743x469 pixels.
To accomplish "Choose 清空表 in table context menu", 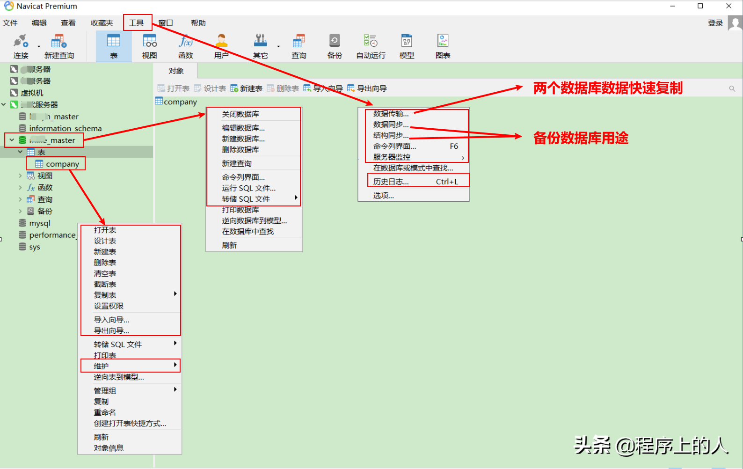I will coord(130,273).
